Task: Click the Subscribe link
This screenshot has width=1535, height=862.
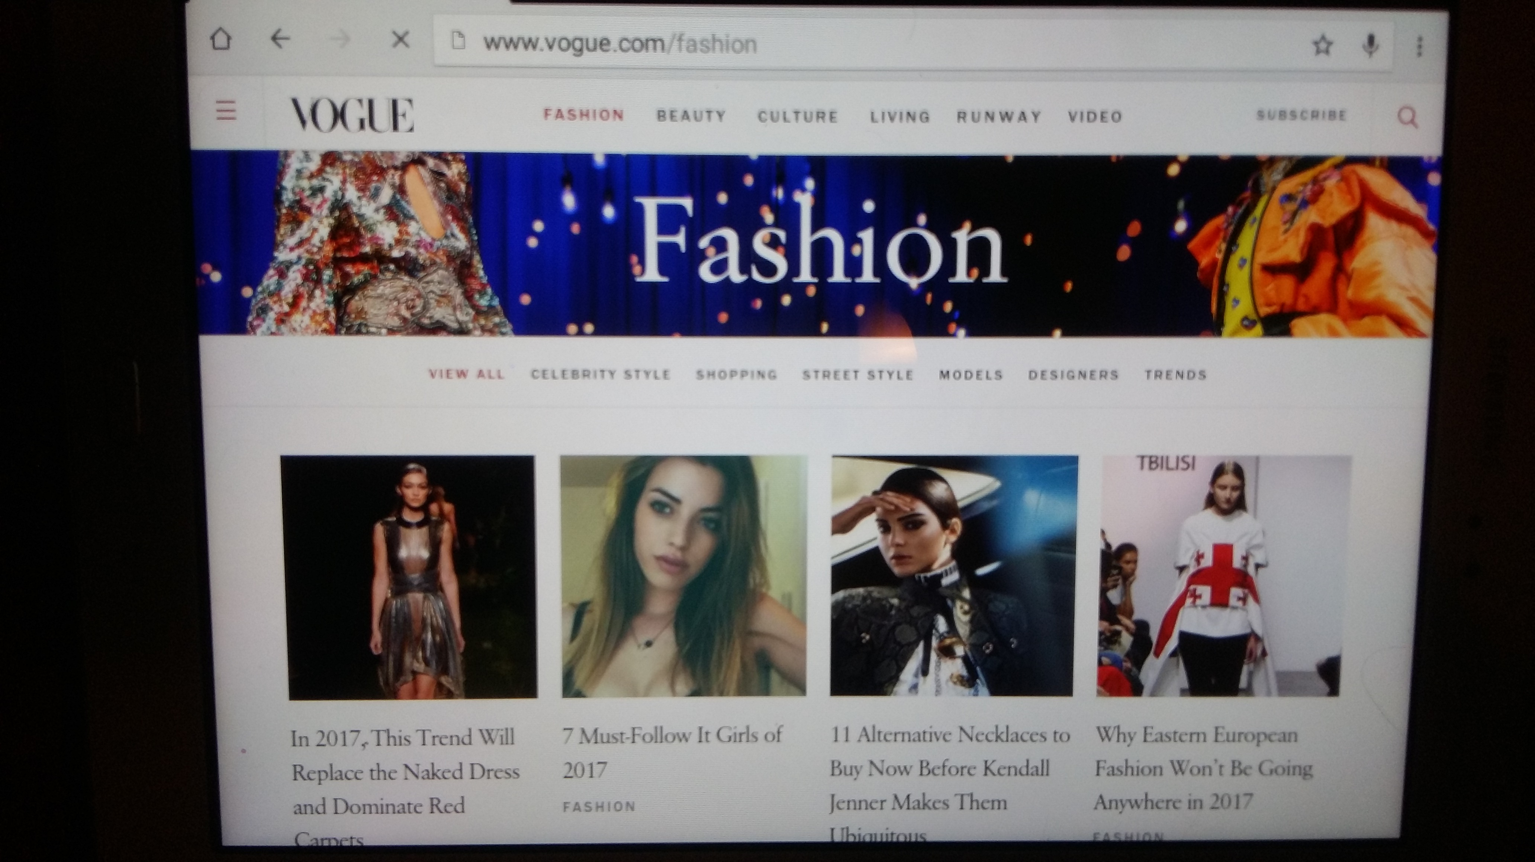Action: pos(1301,115)
